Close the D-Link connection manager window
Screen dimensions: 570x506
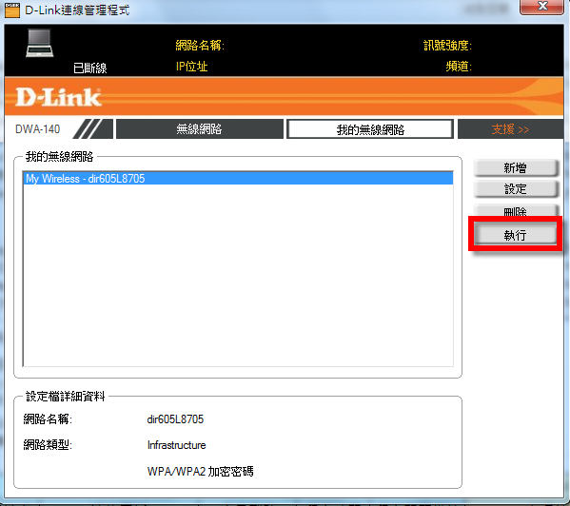[x=542, y=6]
